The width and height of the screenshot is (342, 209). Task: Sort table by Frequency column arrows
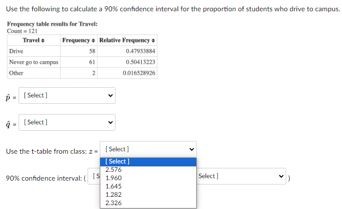(x=93, y=40)
